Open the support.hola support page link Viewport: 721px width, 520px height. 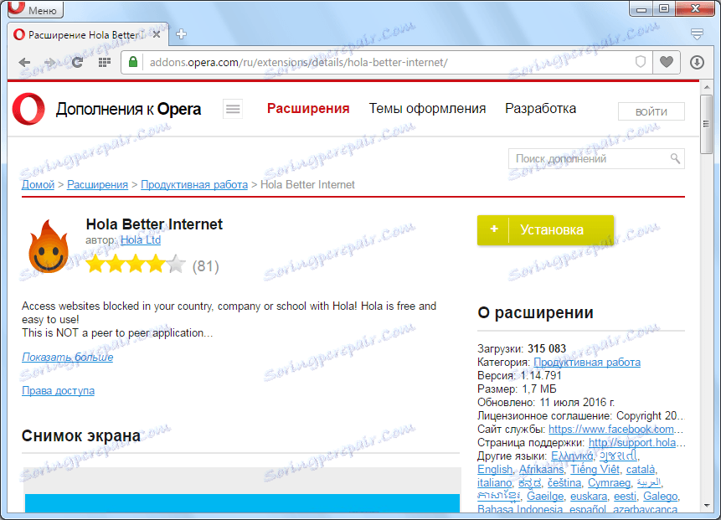coord(637,443)
